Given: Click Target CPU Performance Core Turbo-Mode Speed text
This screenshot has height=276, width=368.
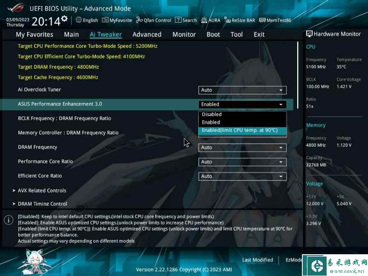Looking at the screenshot, I should tap(87, 46).
